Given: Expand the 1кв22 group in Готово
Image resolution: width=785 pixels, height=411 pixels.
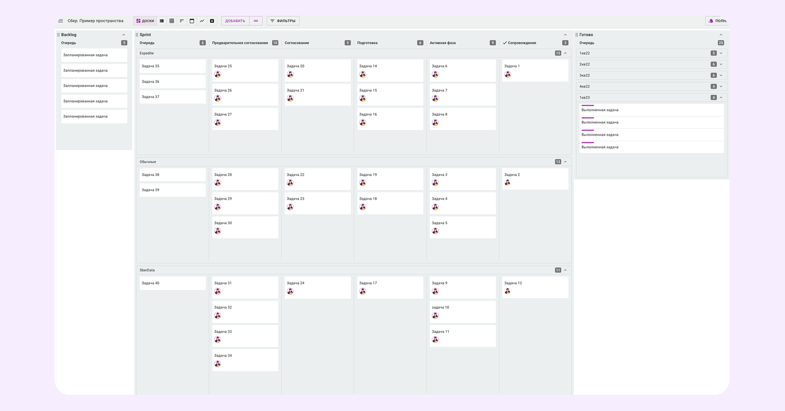Looking at the screenshot, I should [x=721, y=53].
